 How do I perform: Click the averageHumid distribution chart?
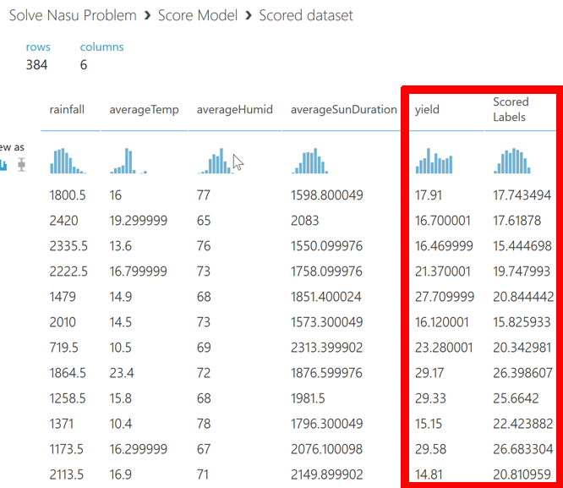(215, 161)
